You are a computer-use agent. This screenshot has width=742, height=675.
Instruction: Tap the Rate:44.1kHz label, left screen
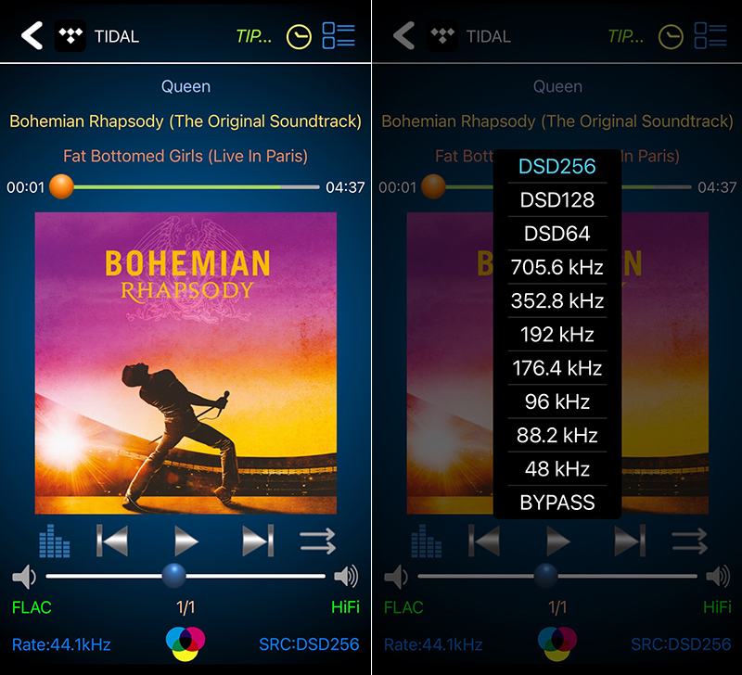tap(61, 644)
